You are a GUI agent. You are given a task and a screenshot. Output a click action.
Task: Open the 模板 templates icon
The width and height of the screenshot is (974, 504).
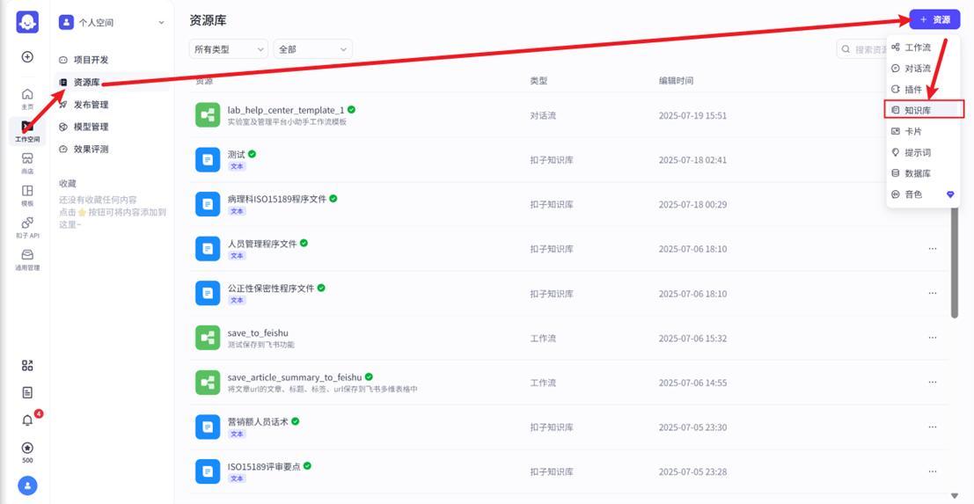tap(27, 194)
